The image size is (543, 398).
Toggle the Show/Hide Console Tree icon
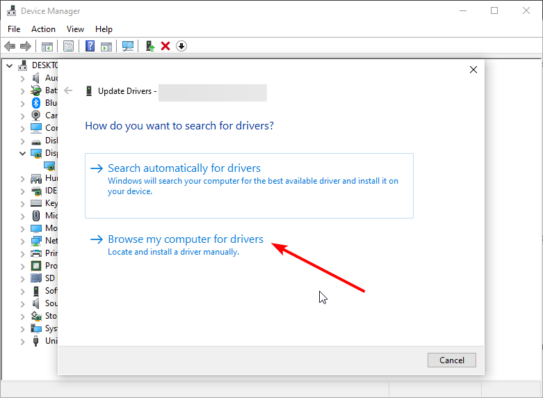coord(47,46)
